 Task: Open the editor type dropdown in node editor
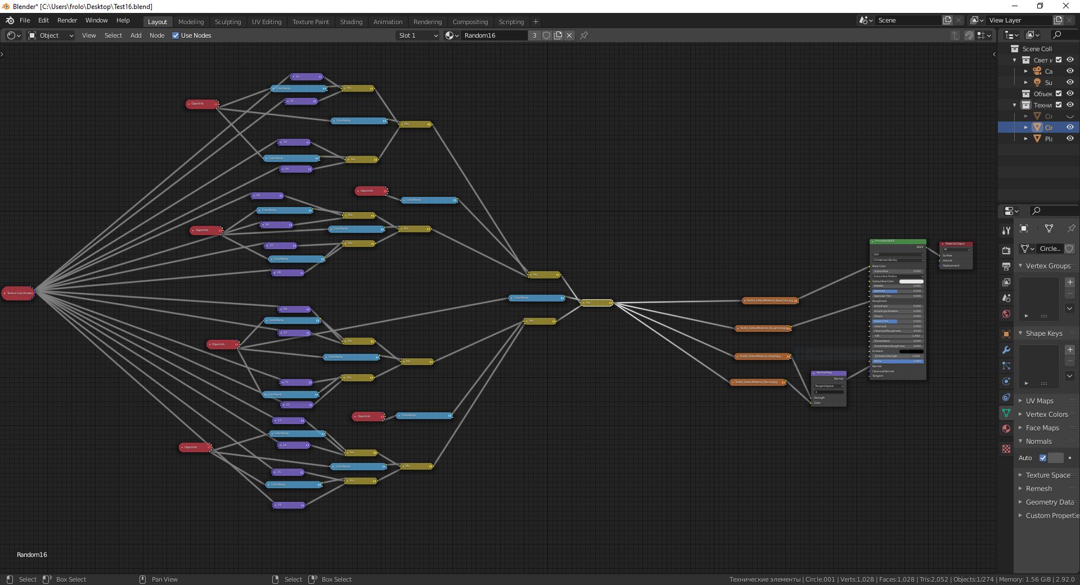pos(13,35)
